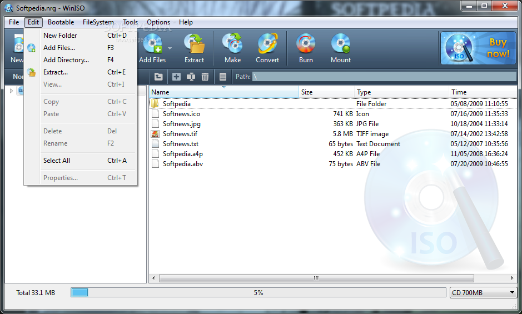Click the Add Files icon in Edit menu
522x314 pixels.
31,48
